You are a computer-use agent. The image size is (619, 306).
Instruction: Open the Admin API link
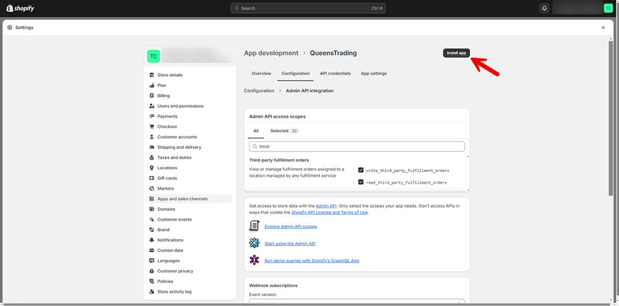click(326, 206)
